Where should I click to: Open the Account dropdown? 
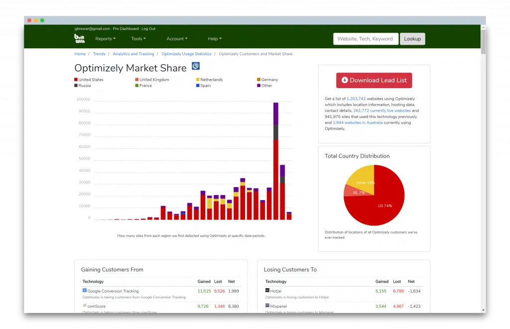click(x=177, y=39)
